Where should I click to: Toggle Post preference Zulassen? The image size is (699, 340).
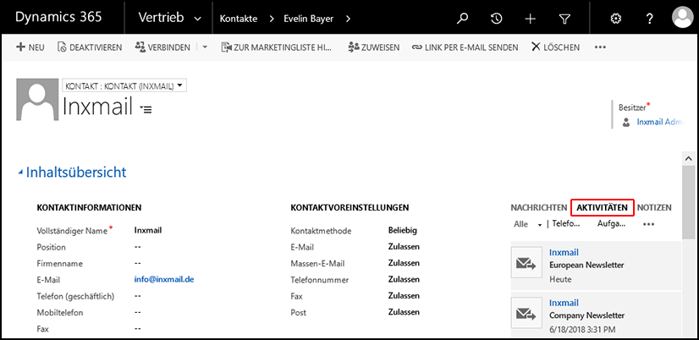coord(404,312)
